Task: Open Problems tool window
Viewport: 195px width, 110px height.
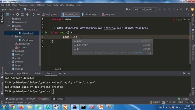Action: pos(44,99)
